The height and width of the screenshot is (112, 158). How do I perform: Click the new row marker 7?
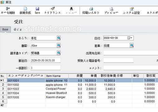click(x=3, y=105)
